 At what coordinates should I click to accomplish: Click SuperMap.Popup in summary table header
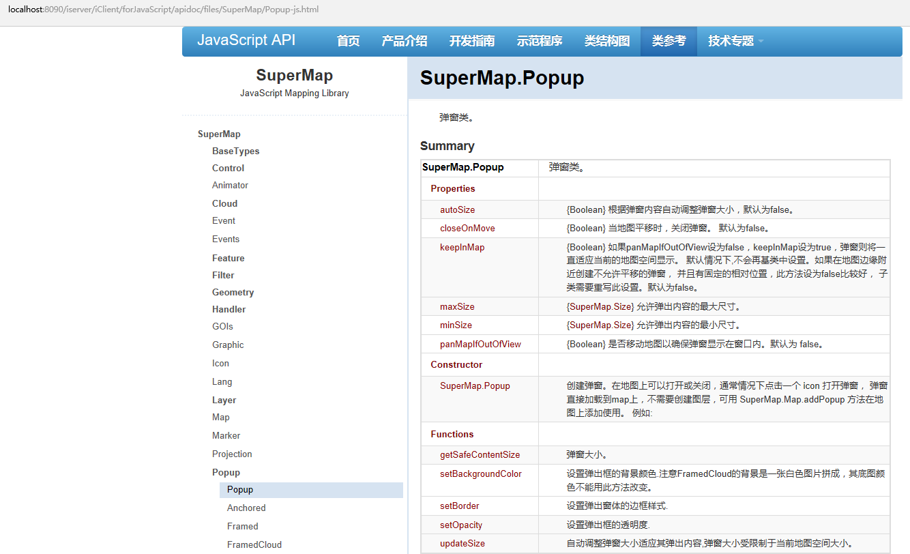[x=463, y=167]
